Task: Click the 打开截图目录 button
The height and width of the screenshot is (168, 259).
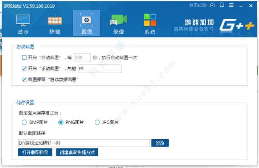Action: click(x=35, y=152)
